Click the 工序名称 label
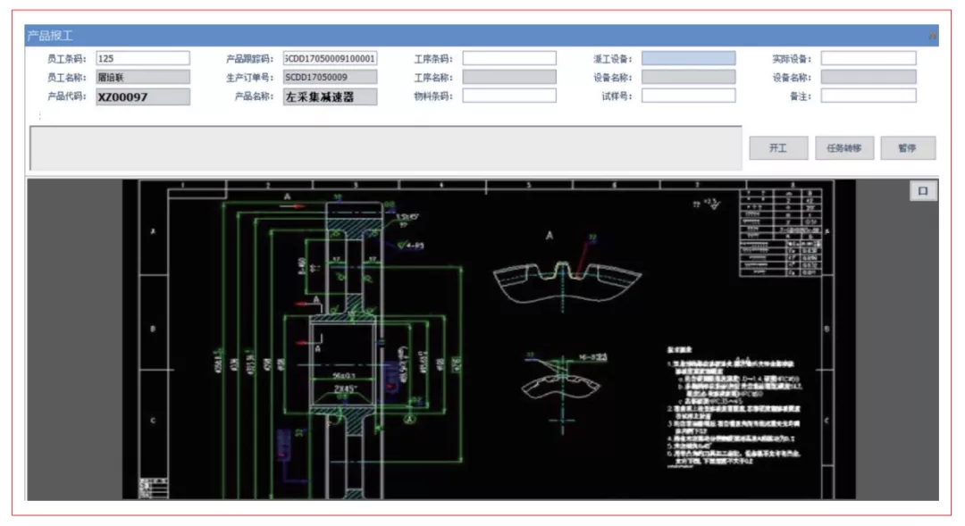Image resolution: width=965 pixels, height=526 pixels. pos(433,78)
